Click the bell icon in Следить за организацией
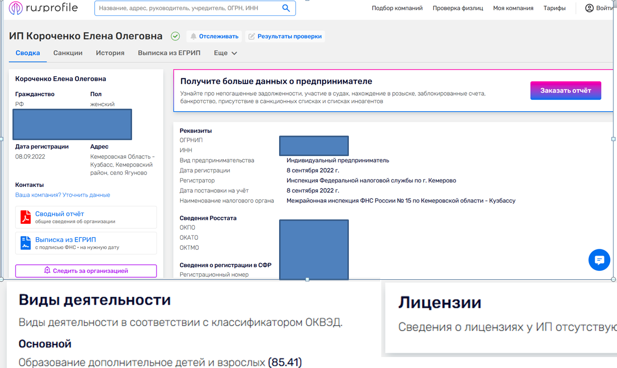Screen dimensions: 617x368 coord(47,270)
